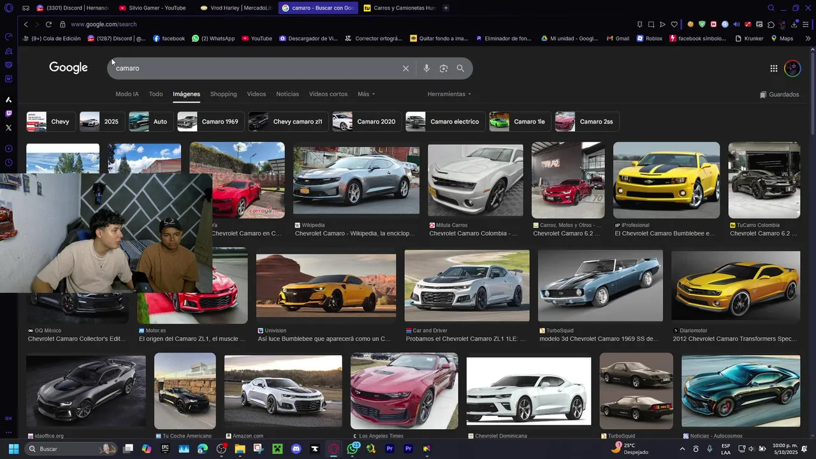Click the volume icon in system tray
Screen dimensions: 816x459
point(751,449)
